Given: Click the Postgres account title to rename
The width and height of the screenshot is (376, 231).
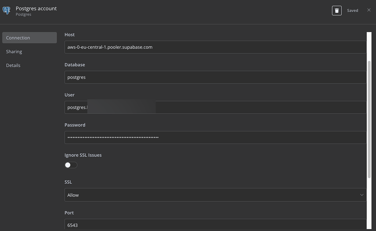Looking at the screenshot, I should click(x=36, y=8).
